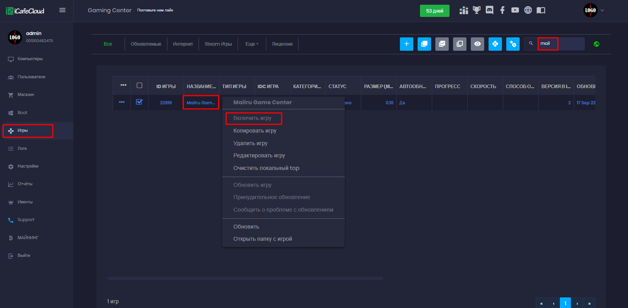Image resolution: width=628 pixels, height=308 pixels.
Task: Open Магазин in the sidebar
Action: [x=26, y=95]
